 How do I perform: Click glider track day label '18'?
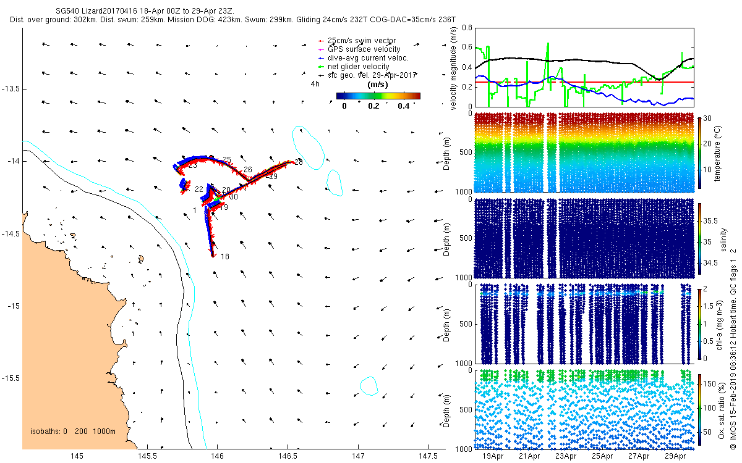(x=225, y=257)
